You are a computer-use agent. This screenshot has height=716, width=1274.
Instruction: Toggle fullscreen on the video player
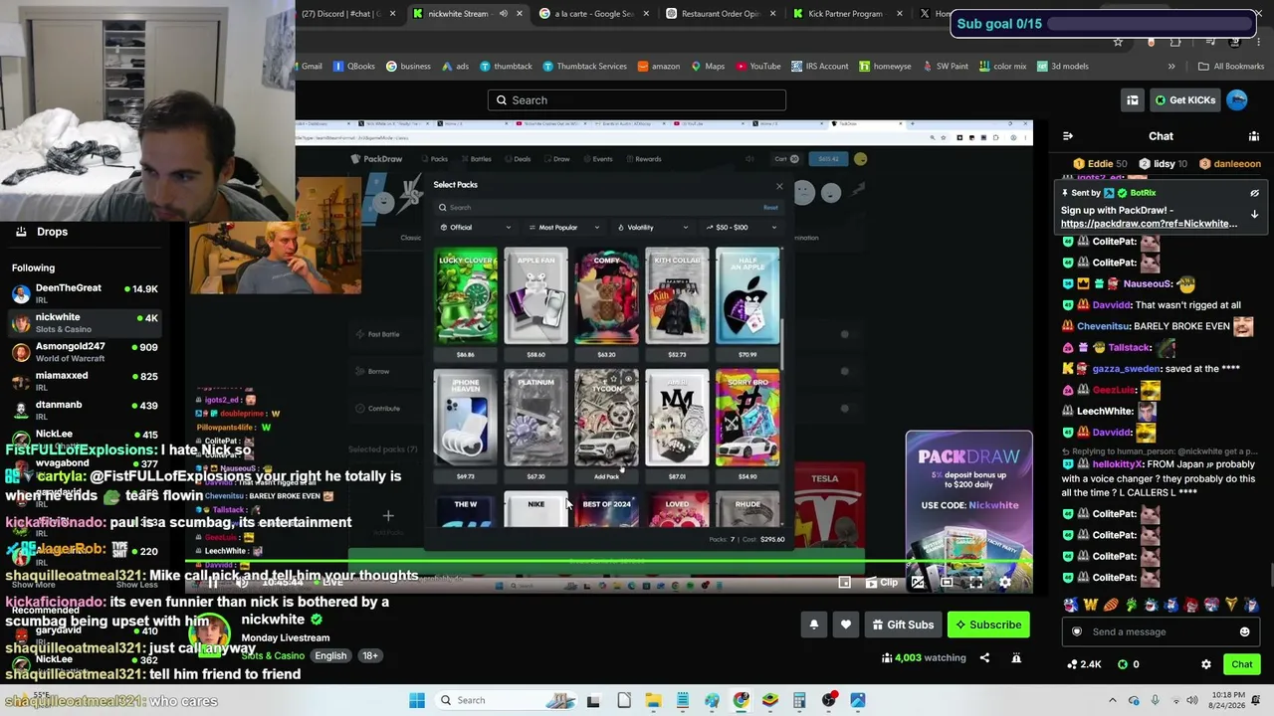tap(975, 583)
